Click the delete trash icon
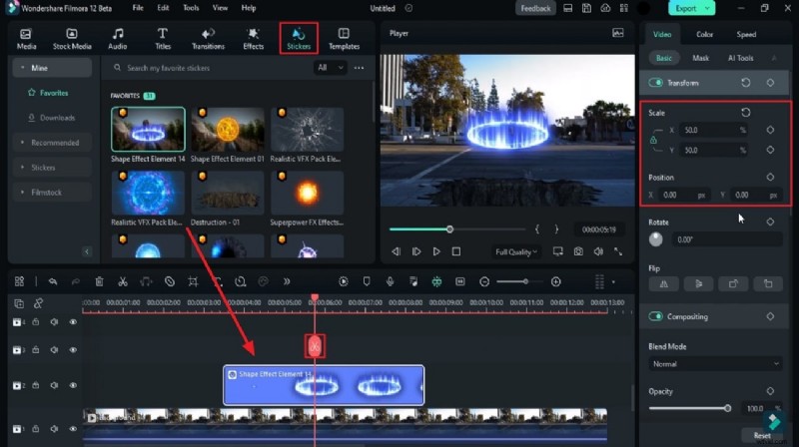 pos(99,281)
